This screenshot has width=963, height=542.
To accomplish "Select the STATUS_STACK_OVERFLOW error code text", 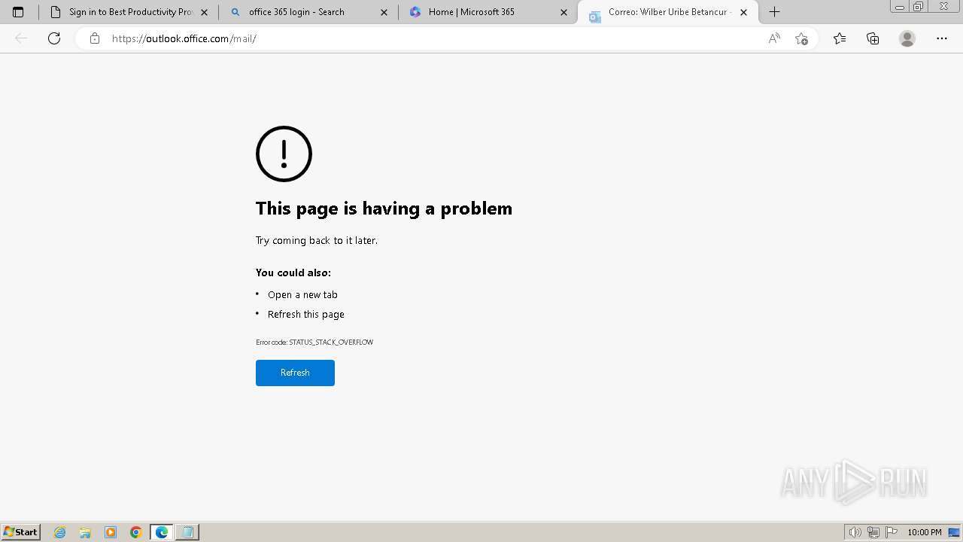I will tap(331, 343).
